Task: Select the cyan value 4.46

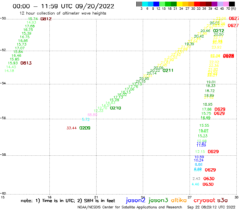Action: 195,184
